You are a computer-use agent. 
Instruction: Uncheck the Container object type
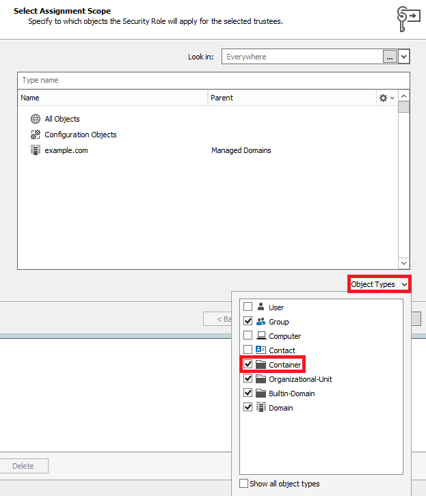click(248, 365)
